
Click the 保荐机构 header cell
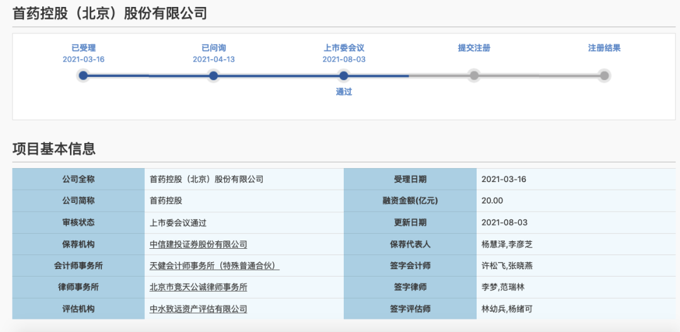(79, 244)
